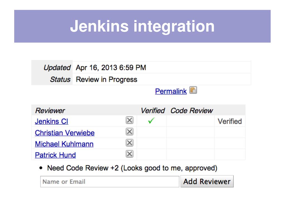This screenshot has width=285, height=213.
Task: Click the Add Reviewer button
Action: pos(207,181)
